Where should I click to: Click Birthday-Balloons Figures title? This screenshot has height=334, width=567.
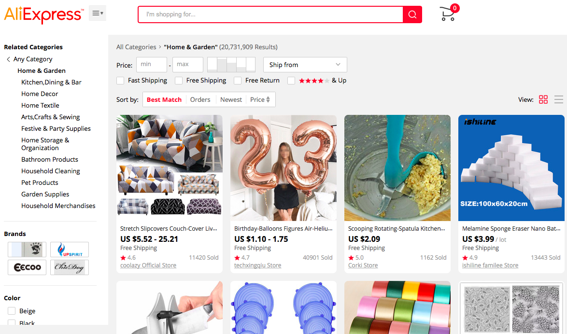283,228
